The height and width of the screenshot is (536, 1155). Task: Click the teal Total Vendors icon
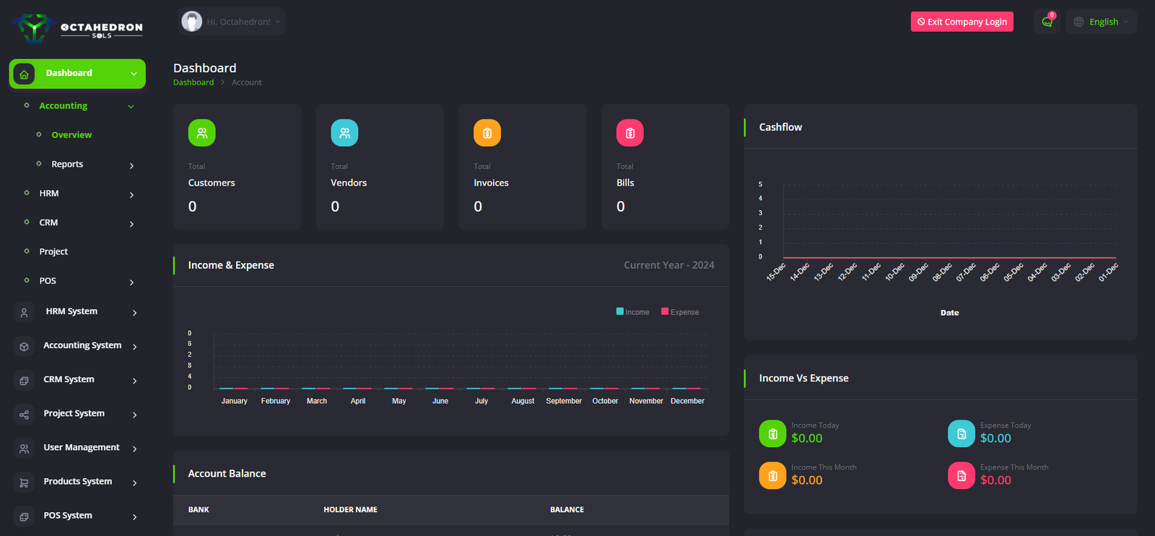click(344, 133)
